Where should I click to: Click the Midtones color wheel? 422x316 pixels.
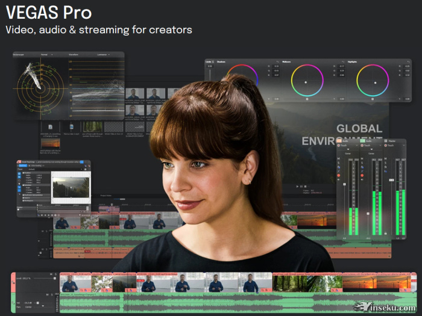pyautogui.click(x=307, y=81)
